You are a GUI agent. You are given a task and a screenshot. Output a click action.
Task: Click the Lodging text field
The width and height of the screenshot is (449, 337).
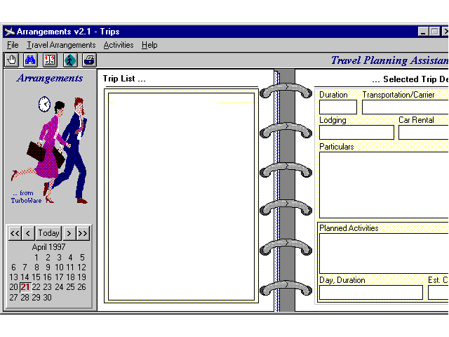pyautogui.click(x=356, y=133)
